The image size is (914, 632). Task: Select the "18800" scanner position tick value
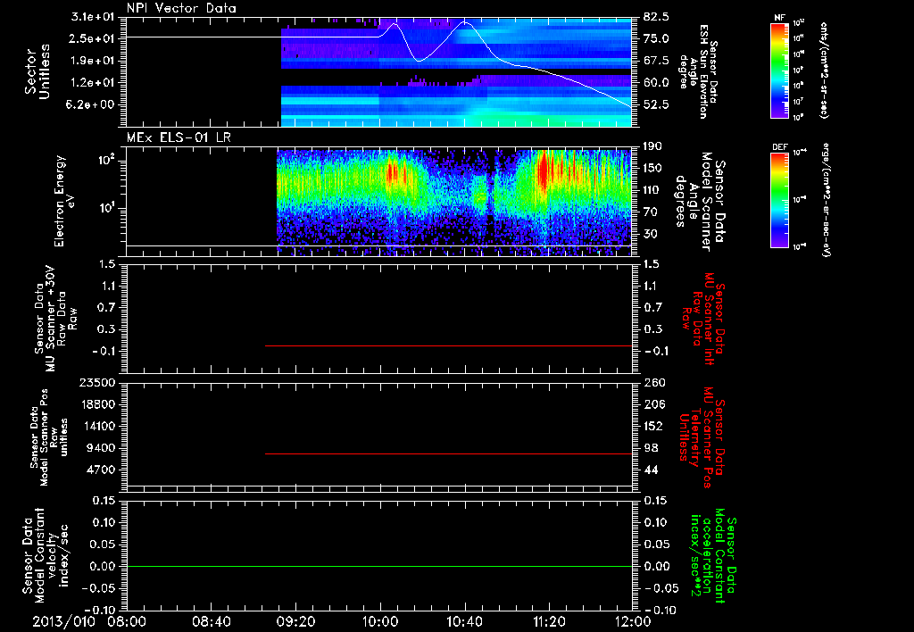coord(98,404)
